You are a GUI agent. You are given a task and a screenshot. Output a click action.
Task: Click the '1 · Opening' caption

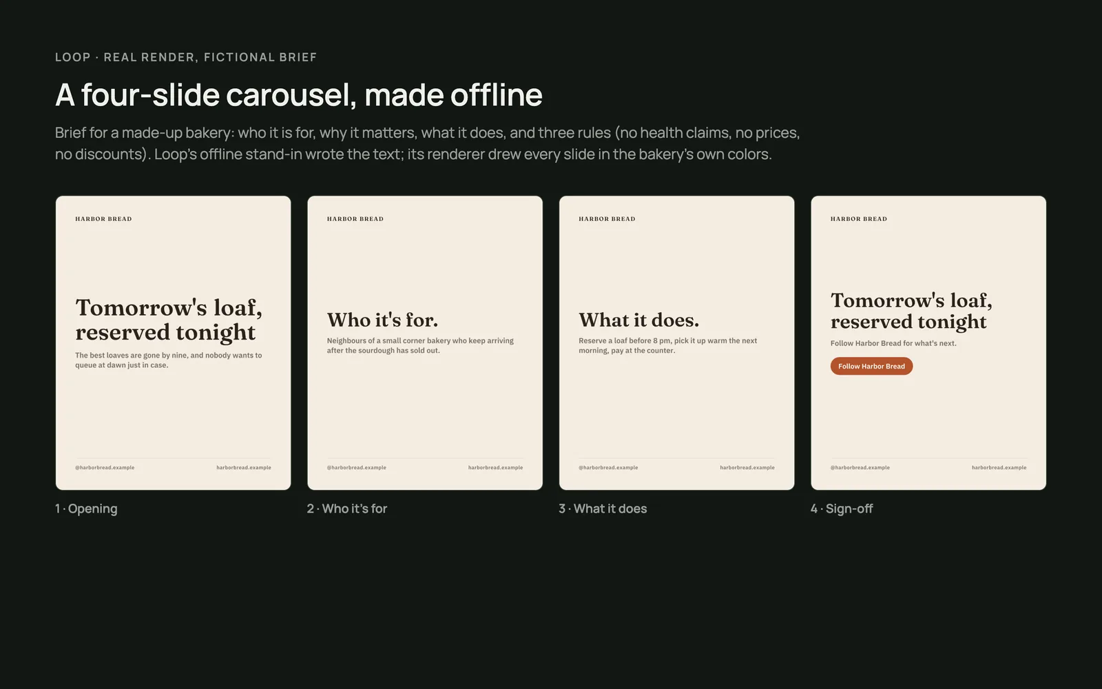click(x=86, y=508)
